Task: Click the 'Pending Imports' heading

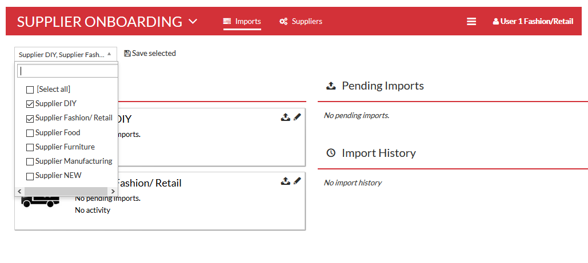Action: [x=383, y=86]
